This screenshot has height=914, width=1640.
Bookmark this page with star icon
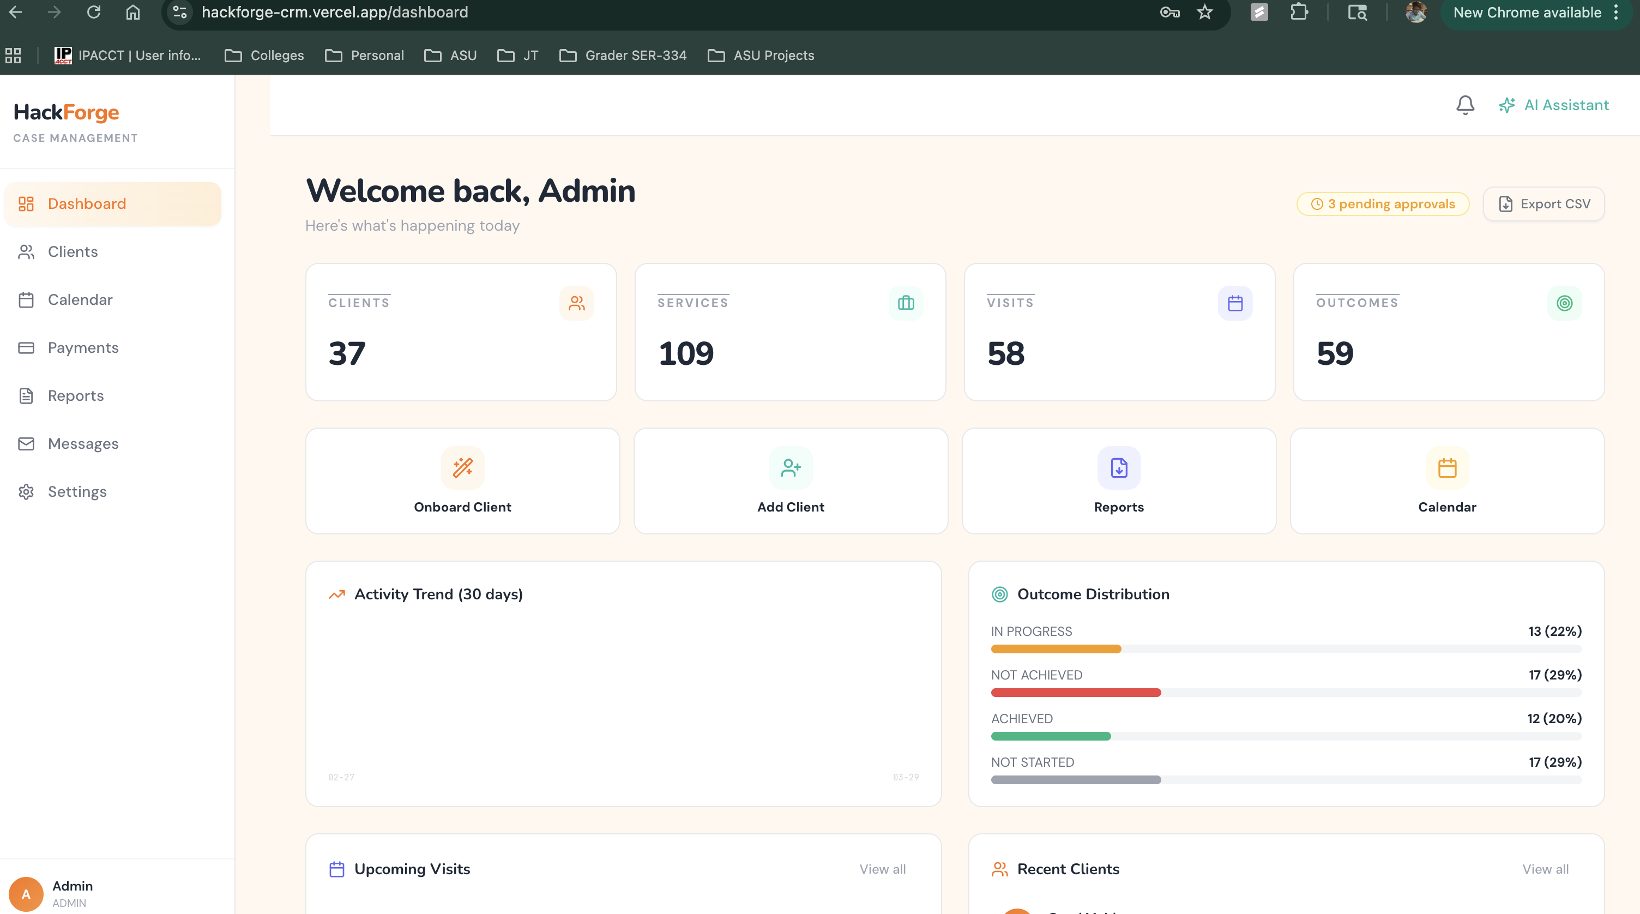coord(1204,12)
